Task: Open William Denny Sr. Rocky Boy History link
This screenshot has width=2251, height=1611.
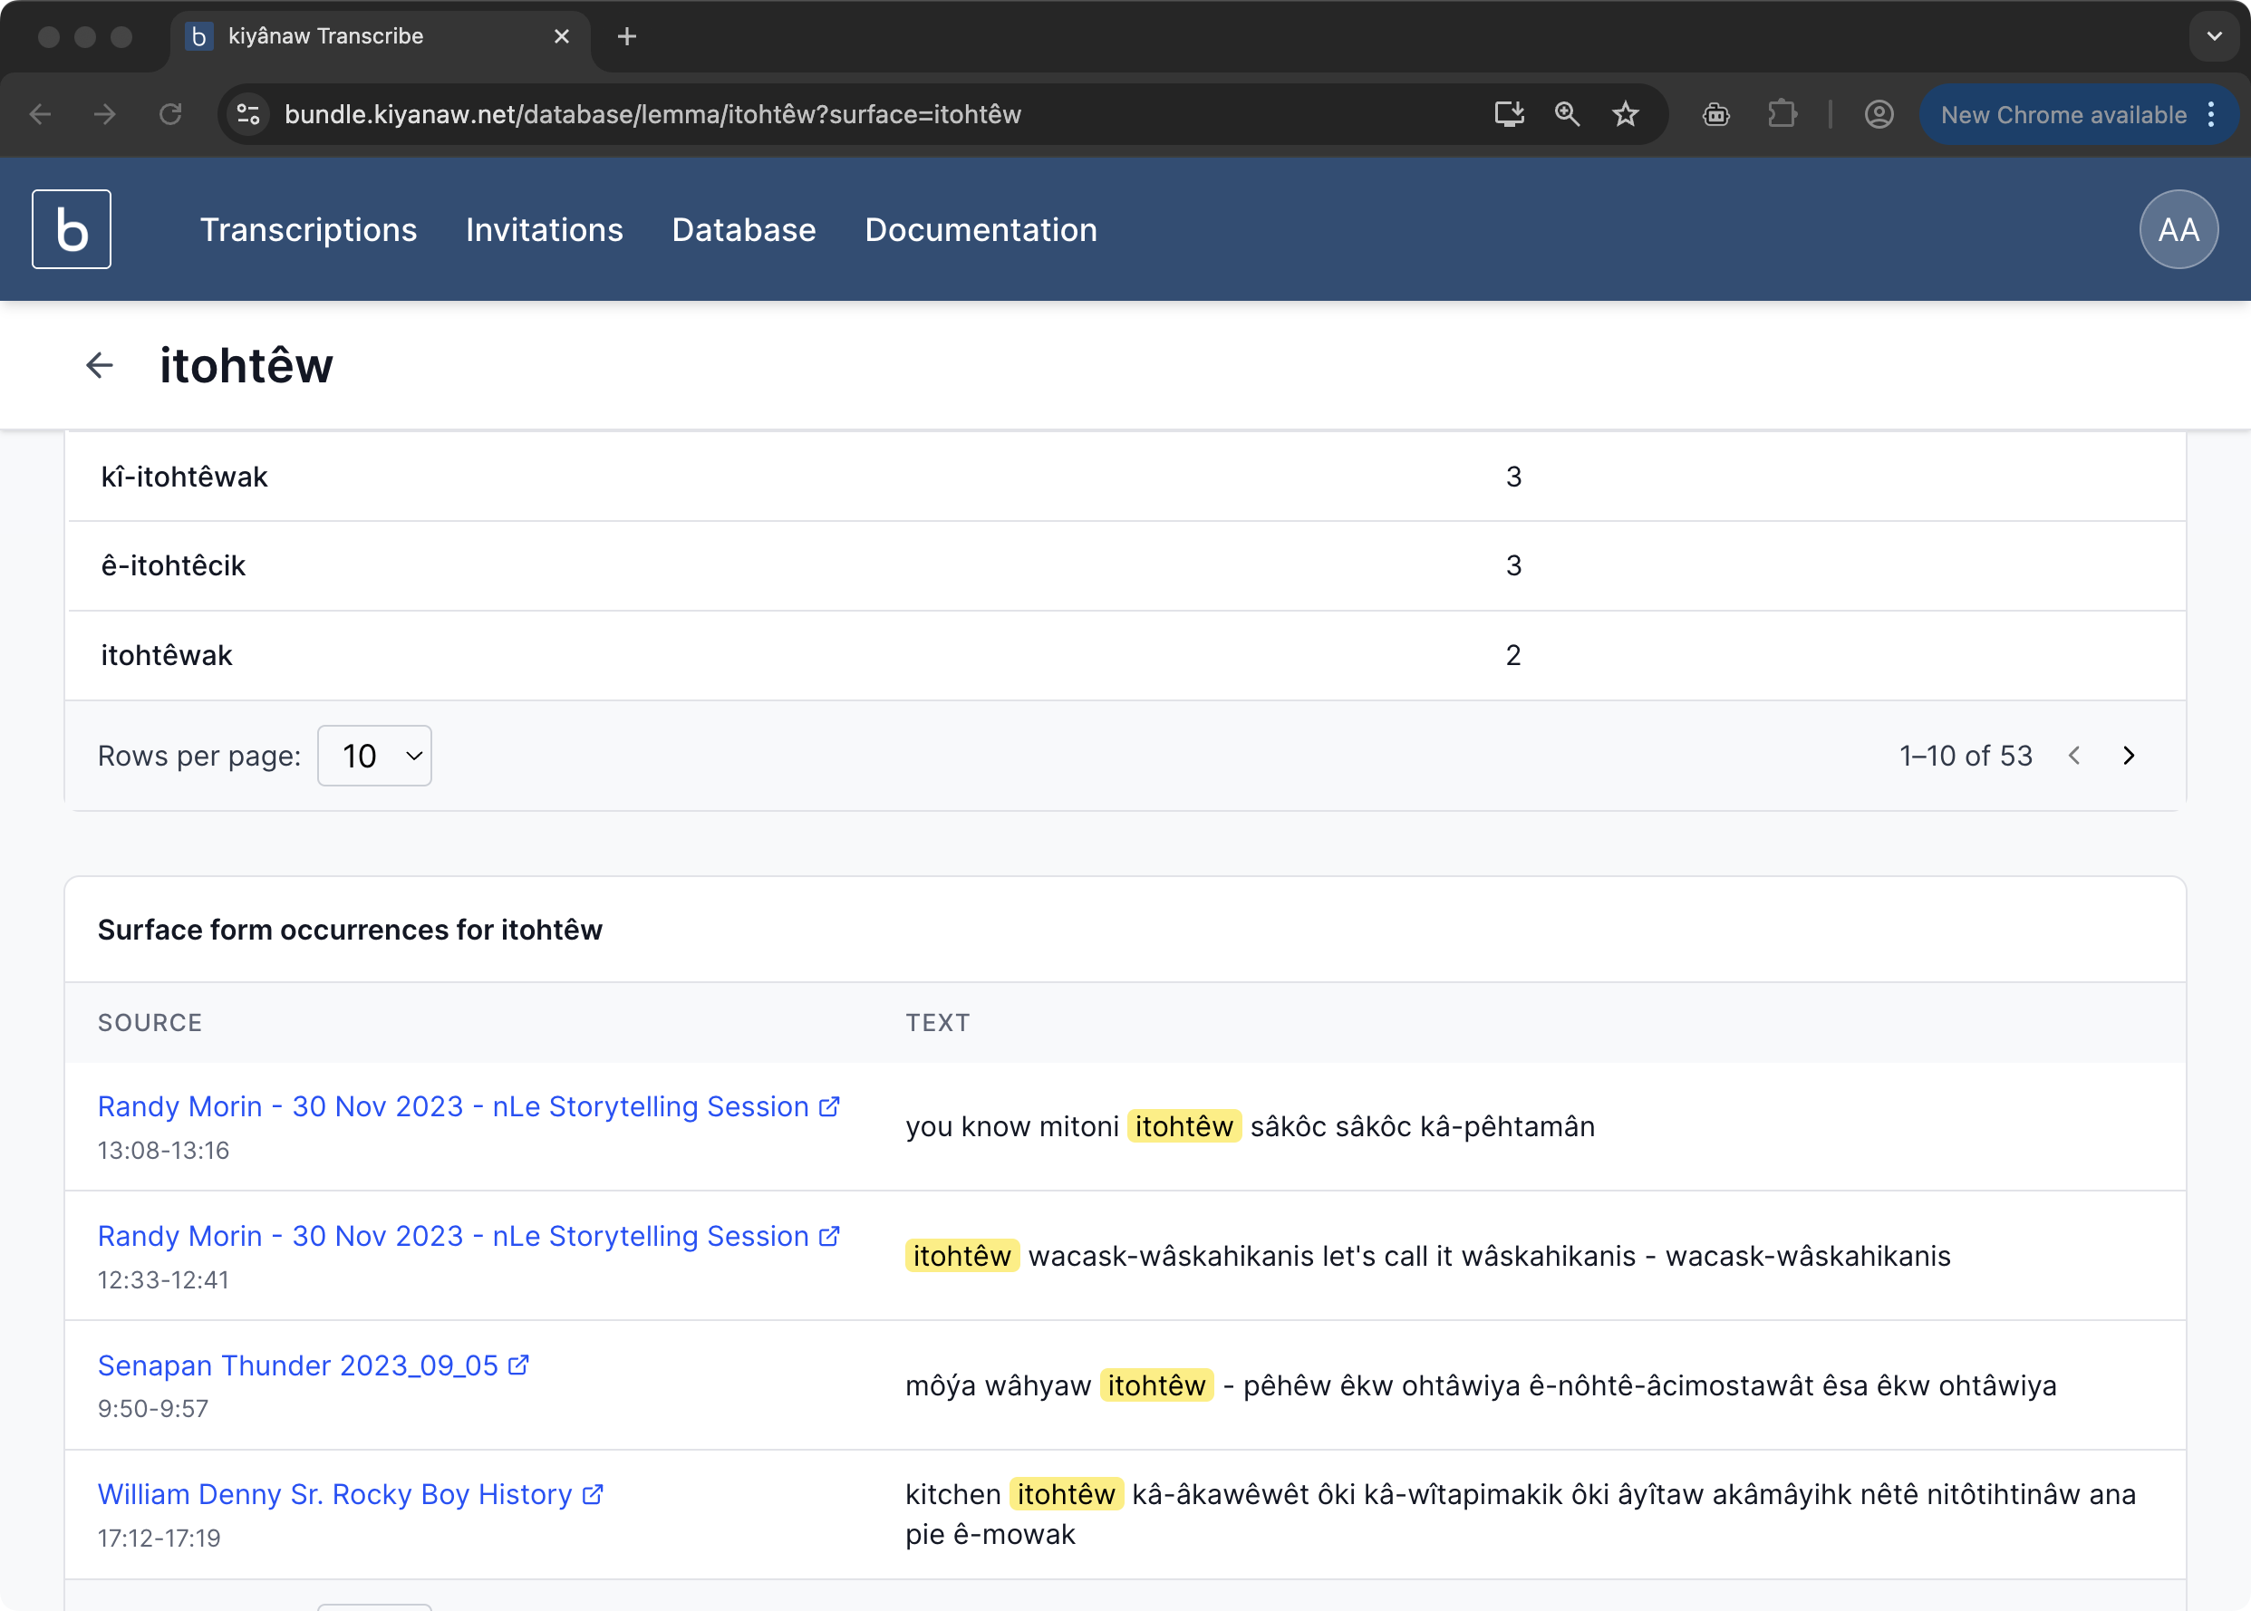Action: (334, 1495)
